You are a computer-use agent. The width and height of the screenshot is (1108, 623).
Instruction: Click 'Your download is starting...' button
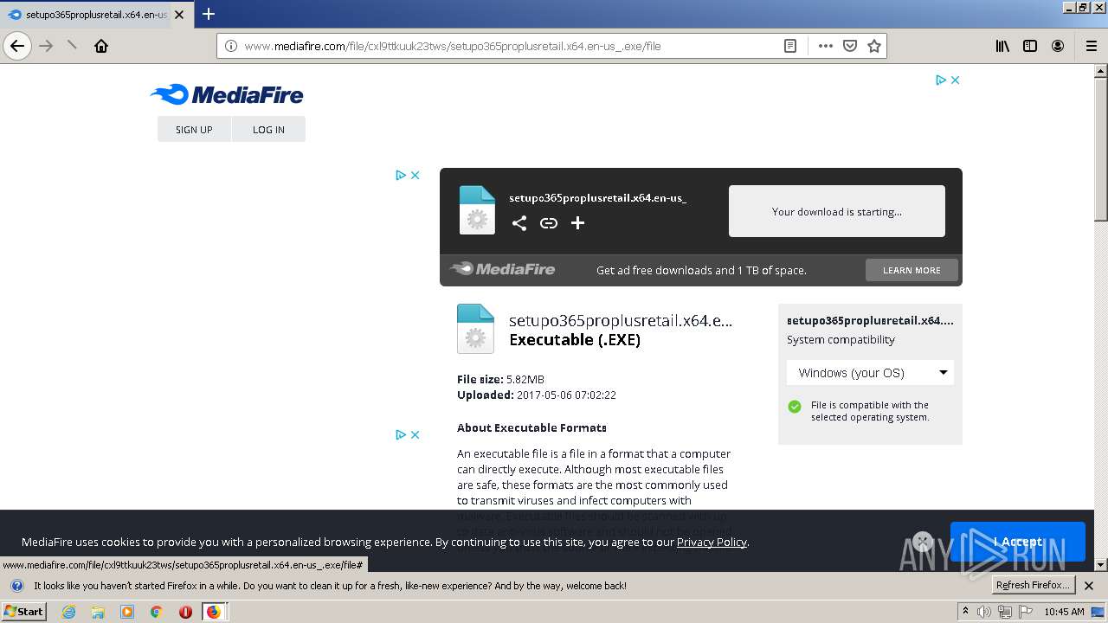coord(837,211)
